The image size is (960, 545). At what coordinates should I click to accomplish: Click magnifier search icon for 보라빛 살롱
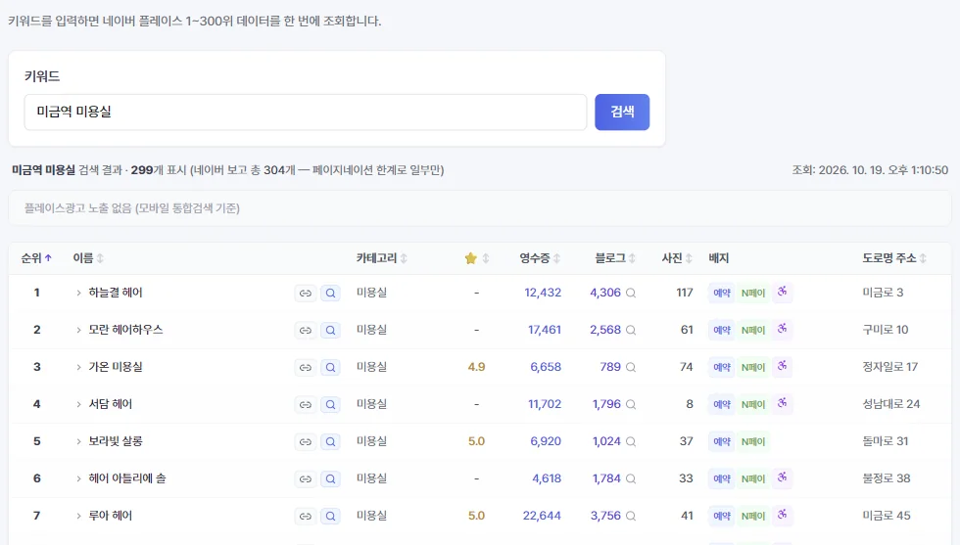point(331,441)
